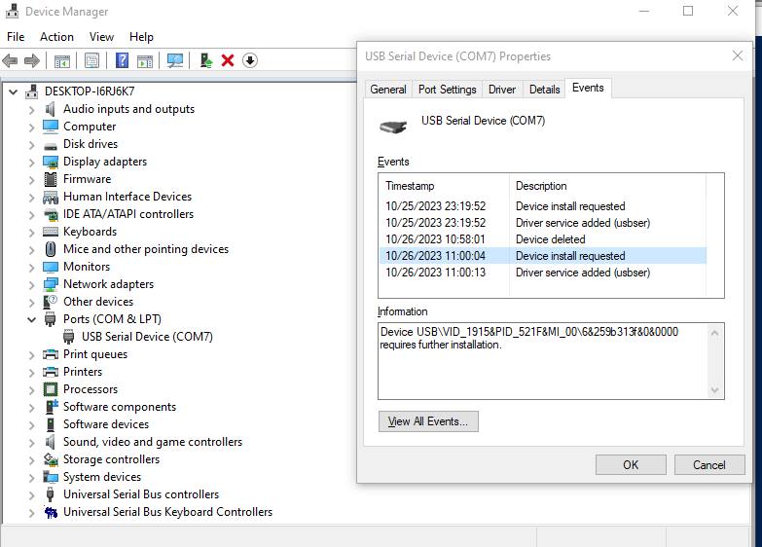762x547 pixels.
Task: Expand the Display adapters category
Action: point(31,162)
